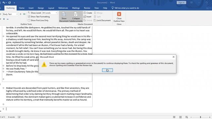This screenshot has height=119, width=212.
Task: Click the zoom out minus button
Action: [x=191, y=117]
